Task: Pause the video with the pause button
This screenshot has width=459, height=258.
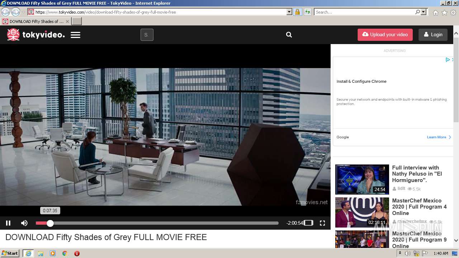Action: click(x=8, y=223)
